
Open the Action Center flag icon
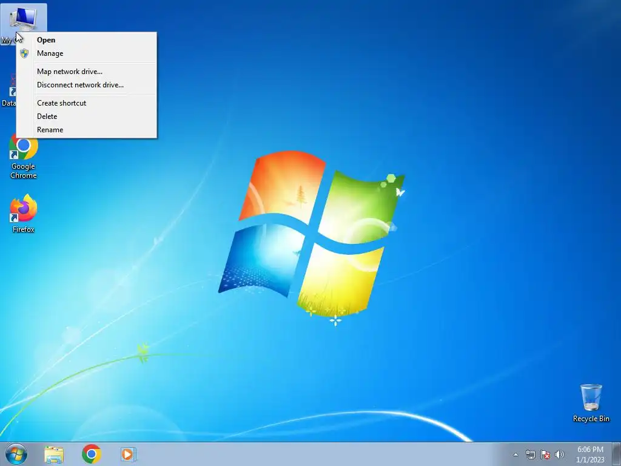[545, 454]
